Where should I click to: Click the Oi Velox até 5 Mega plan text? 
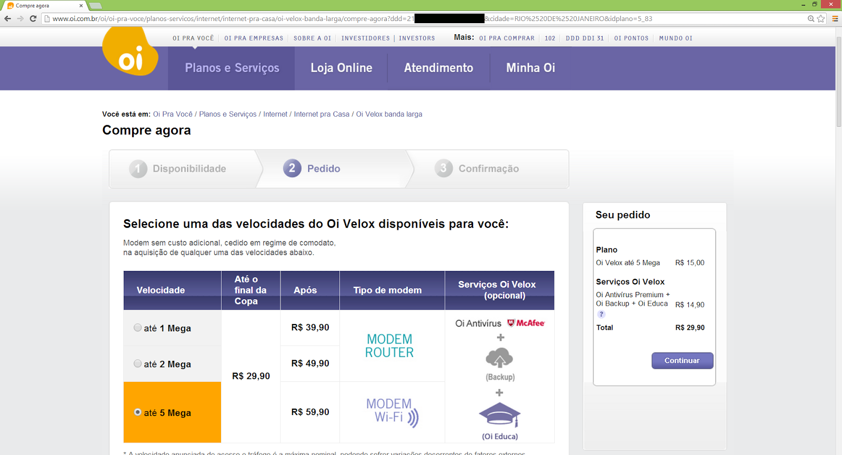628,262
